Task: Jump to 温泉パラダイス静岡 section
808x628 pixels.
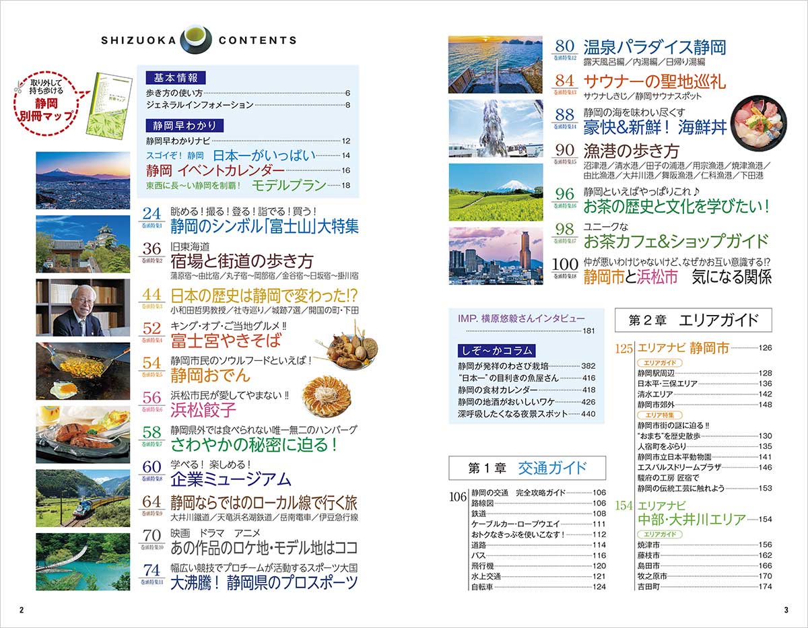Action: click(x=654, y=47)
